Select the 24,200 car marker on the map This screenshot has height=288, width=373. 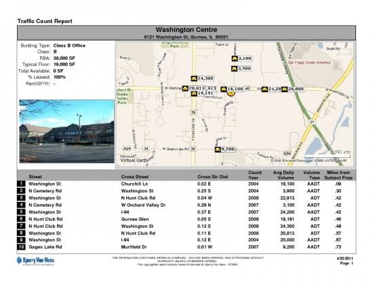pyautogui.click(x=264, y=89)
